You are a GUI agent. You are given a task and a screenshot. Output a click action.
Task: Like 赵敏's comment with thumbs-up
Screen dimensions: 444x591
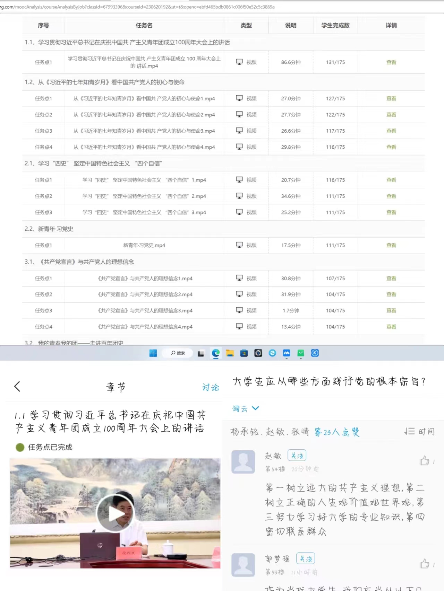tap(424, 461)
